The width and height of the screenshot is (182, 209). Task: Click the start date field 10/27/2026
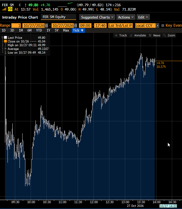click(34, 25)
